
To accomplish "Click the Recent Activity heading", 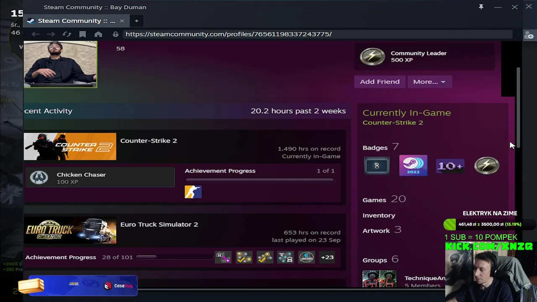I will click(48, 111).
